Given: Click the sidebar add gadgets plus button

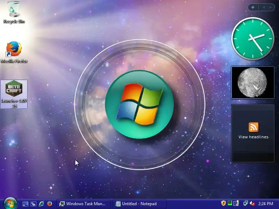Looking at the screenshot, I should tap(253, 7).
